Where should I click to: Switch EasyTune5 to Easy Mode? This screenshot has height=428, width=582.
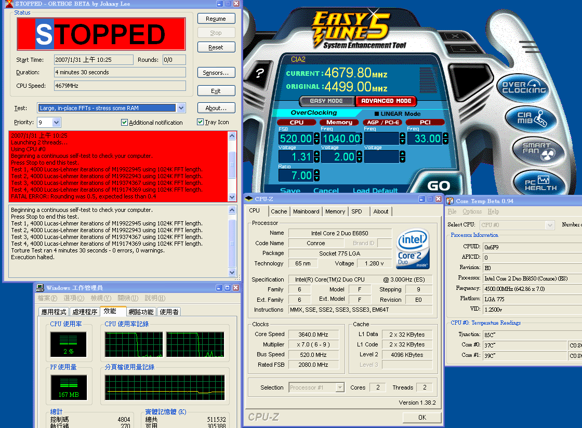tap(327, 101)
